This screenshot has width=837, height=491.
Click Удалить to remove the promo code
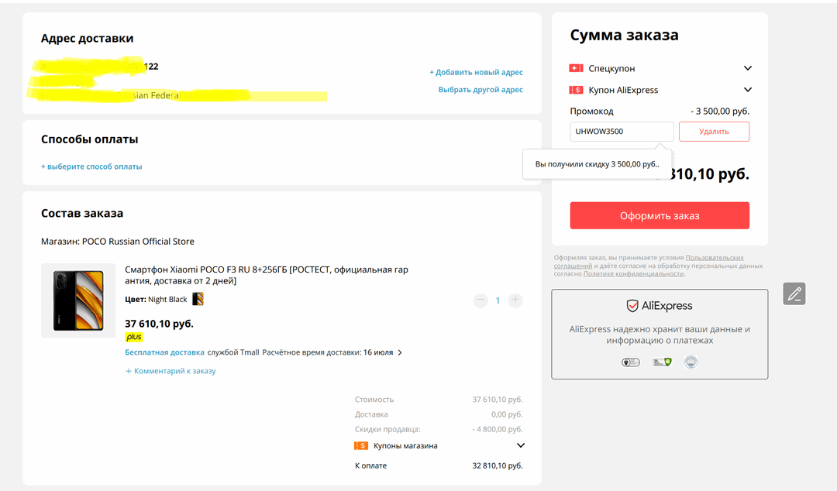(714, 132)
